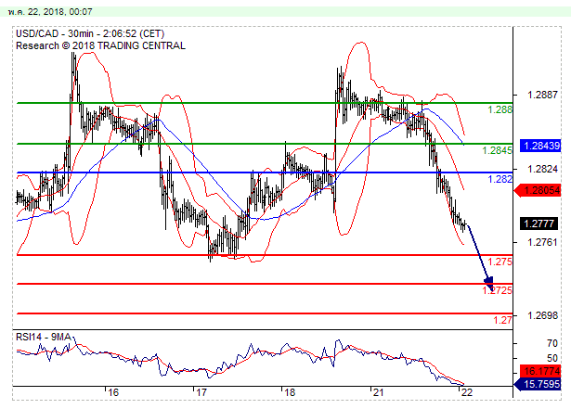Image resolution: width=571 pixels, height=409 pixels.
Task: Click the date axis label 21
Action: point(379,392)
